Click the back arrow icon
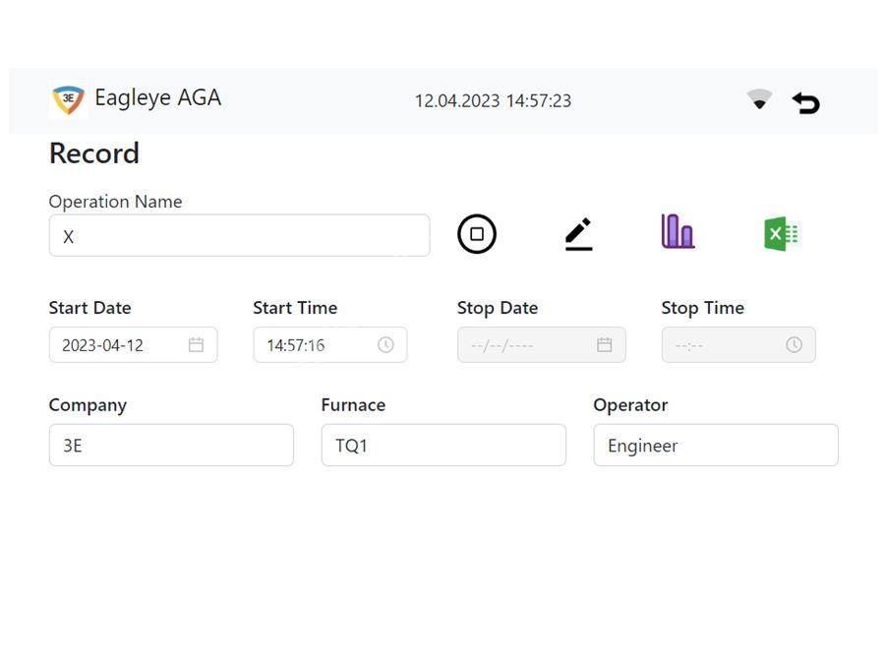Screen dimensions: 885x664 click(x=806, y=102)
